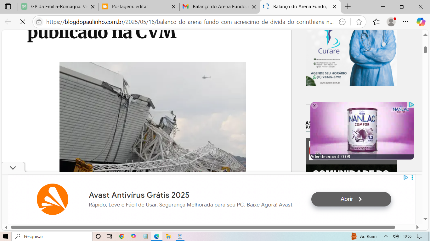Stop loading the page
This screenshot has height=241, width=430.
tap(23, 22)
